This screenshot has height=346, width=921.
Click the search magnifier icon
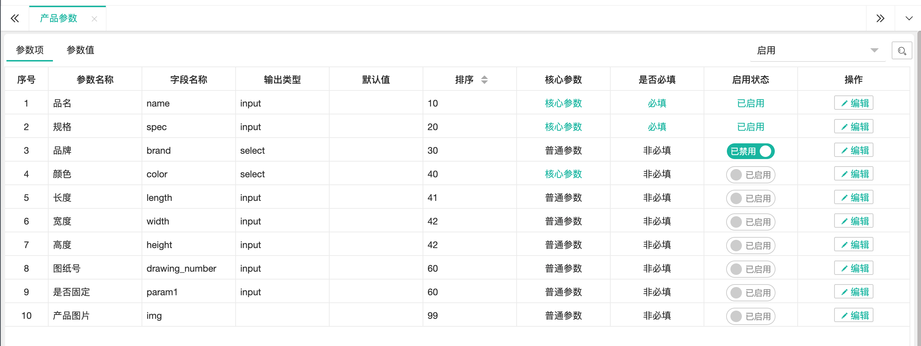(x=901, y=51)
